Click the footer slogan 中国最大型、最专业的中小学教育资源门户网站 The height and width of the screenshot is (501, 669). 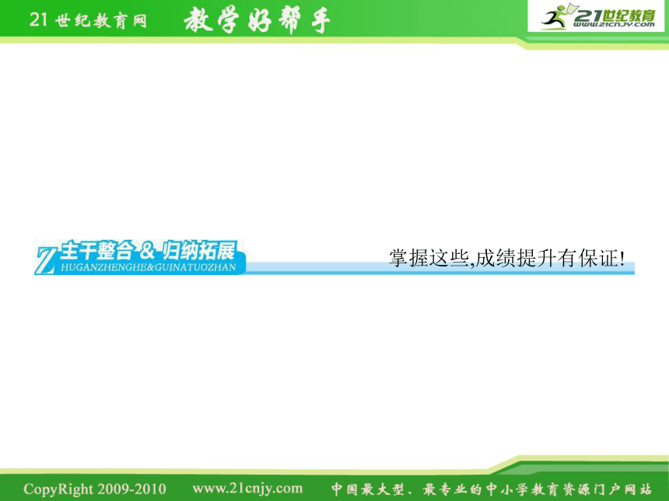click(x=492, y=489)
